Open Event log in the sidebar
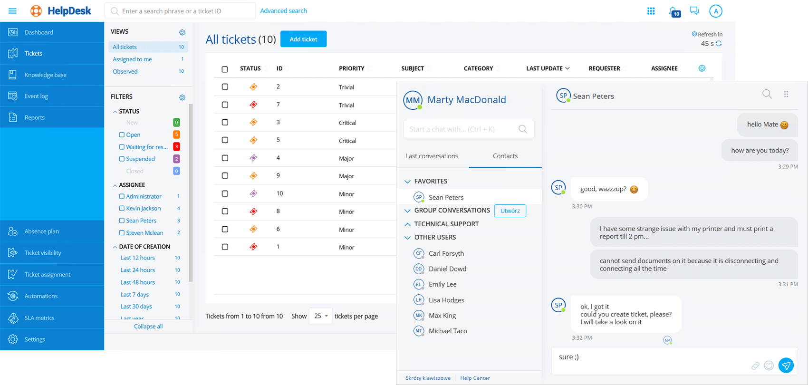Screen dimensions: 808x385 click(52, 96)
